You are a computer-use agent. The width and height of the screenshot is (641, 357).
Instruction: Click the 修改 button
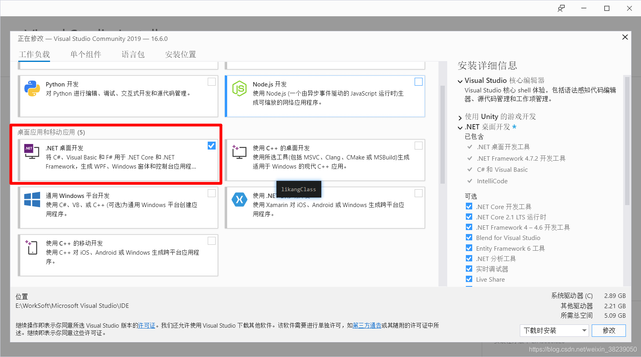[609, 330]
